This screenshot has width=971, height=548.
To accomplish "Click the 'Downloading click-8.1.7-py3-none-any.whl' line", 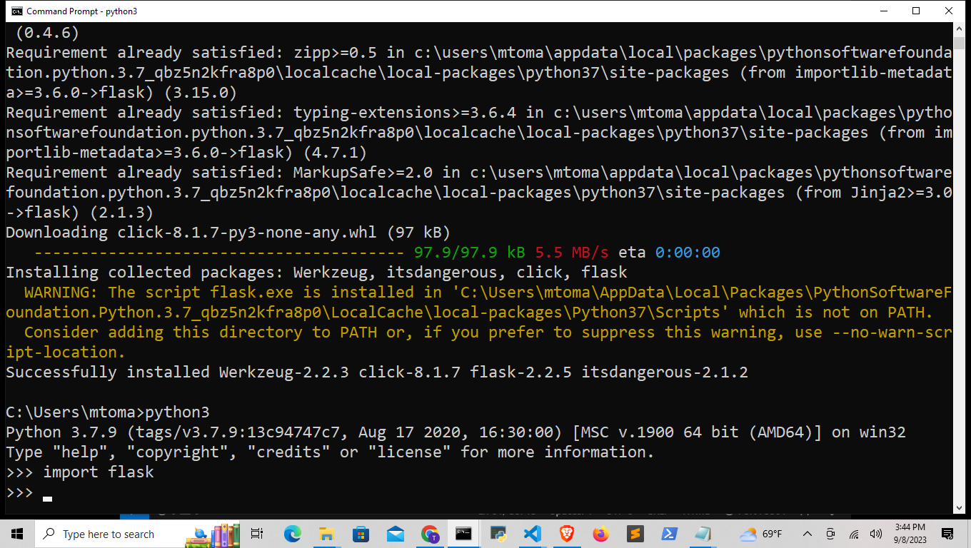I will pos(228,232).
